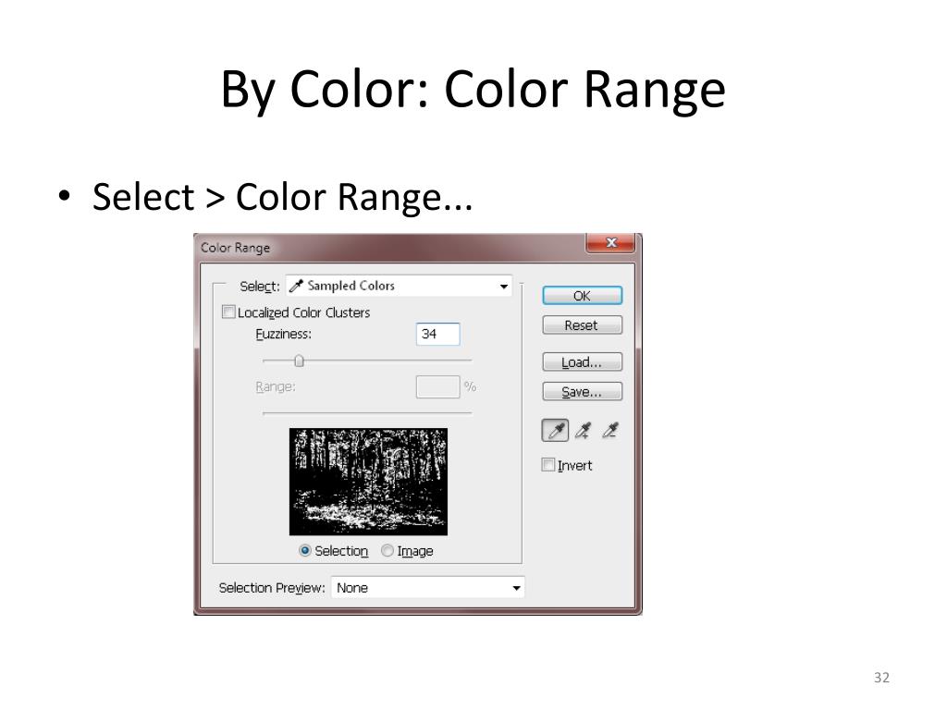Click the slide number 32
The image size is (947, 710).
[881, 678]
